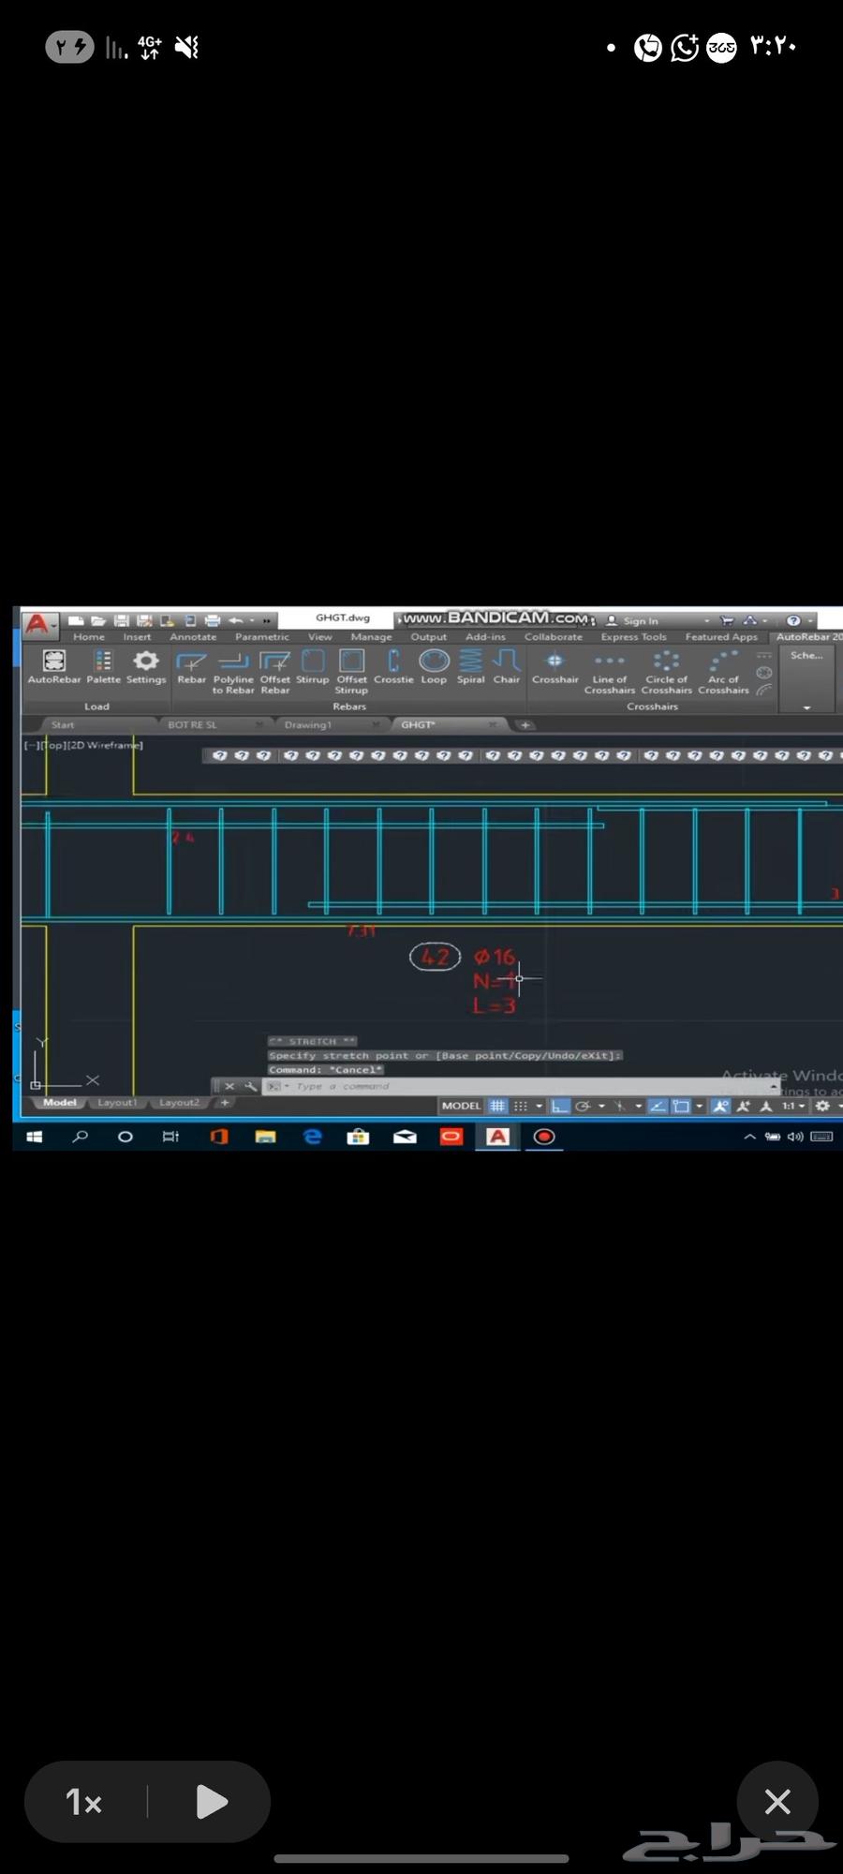Screen dimensions: 843x1874
Task: Select the Stirrup rebar tool
Action: point(312,666)
